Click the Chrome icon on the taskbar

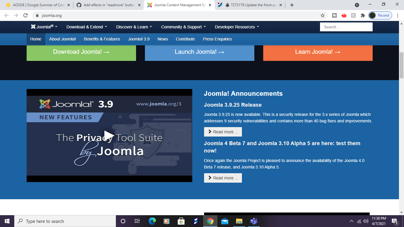210,221
